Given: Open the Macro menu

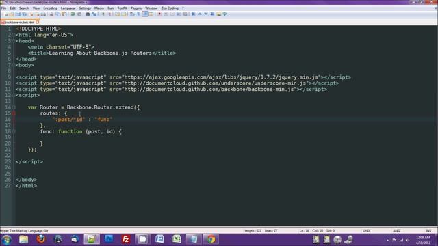Looking at the screenshot, I should tap(99, 8).
